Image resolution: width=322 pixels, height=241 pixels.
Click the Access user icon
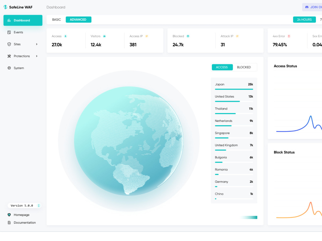pyautogui.click(x=65, y=36)
